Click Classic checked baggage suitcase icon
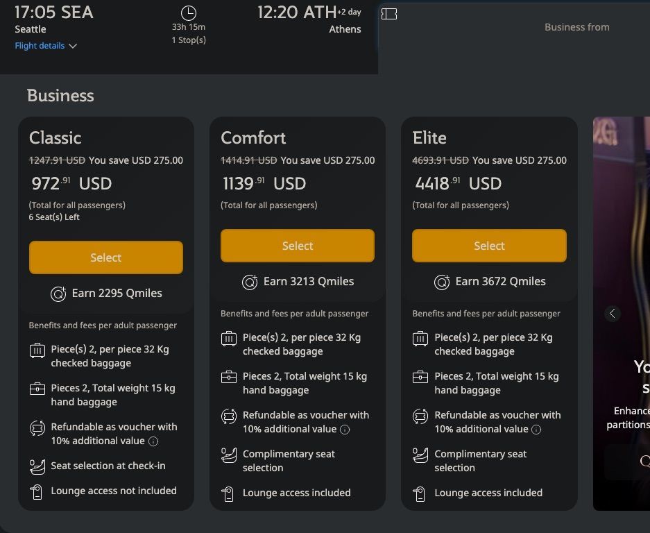Image resolution: width=650 pixels, height=533 pixels. pos(37,350)
